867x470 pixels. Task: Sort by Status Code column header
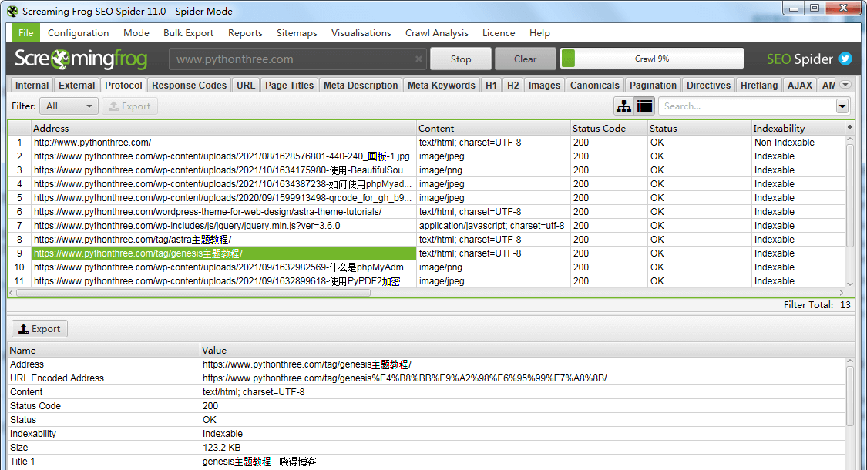[x=609, y=128]
